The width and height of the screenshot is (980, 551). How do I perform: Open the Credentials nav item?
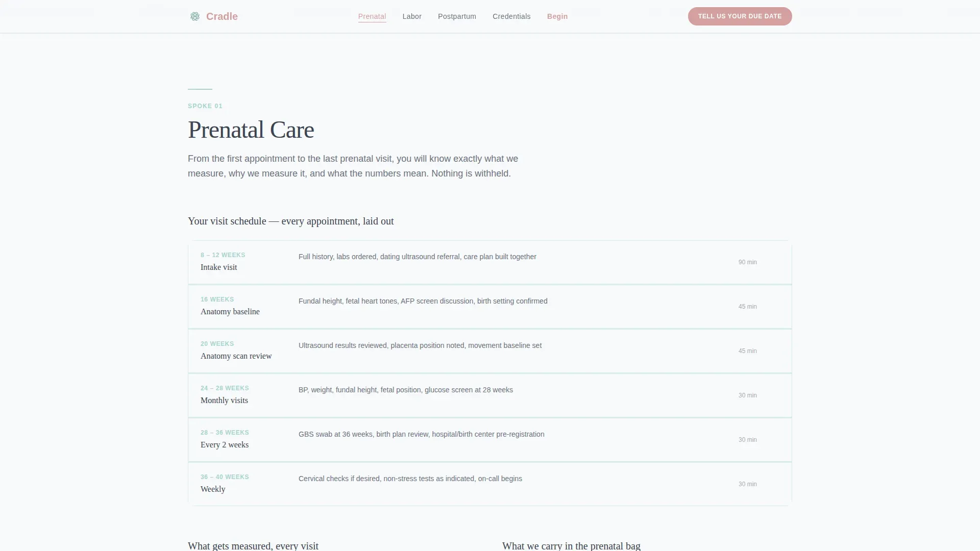point(511,16)
